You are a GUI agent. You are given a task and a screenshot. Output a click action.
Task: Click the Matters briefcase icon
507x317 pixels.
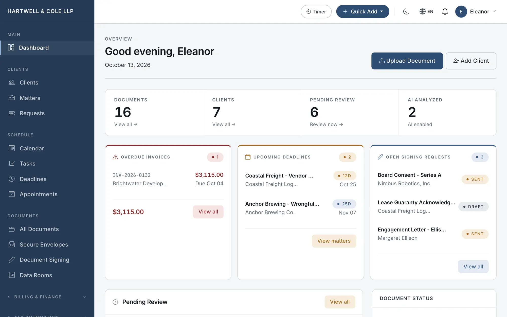click(12, 98)
